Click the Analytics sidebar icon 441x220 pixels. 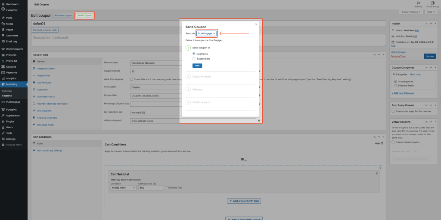point(3,78)
